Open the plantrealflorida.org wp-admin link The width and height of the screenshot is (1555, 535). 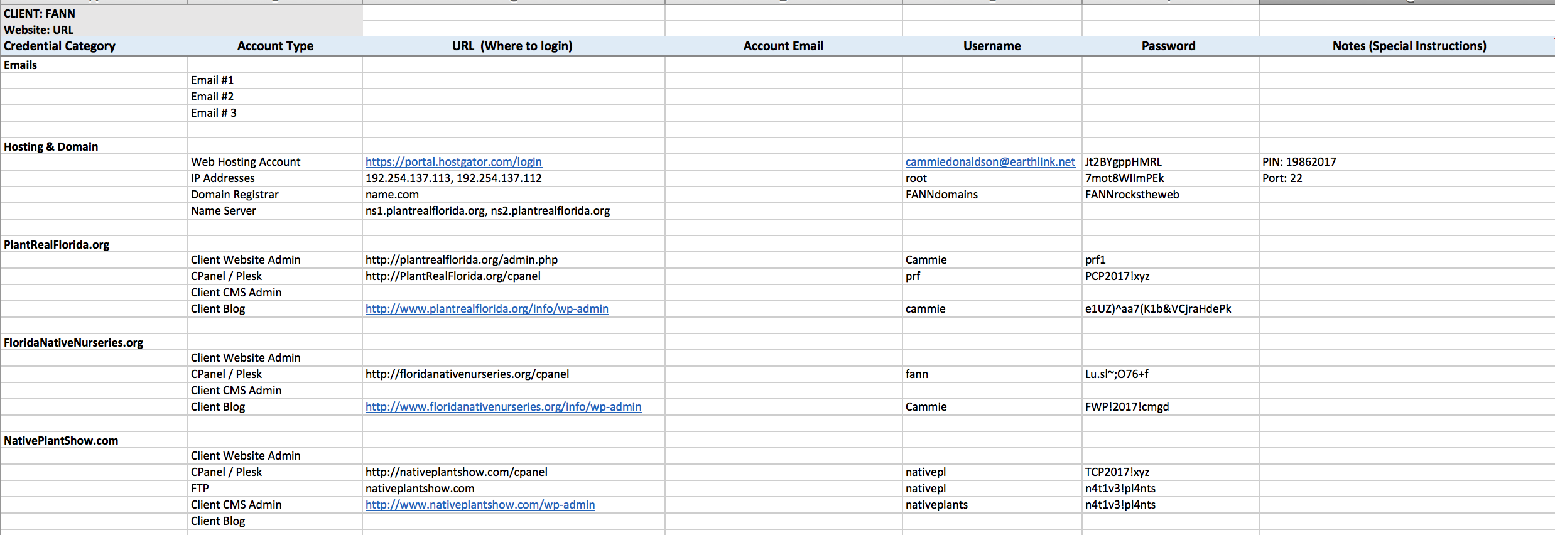(x=487, y=309)
